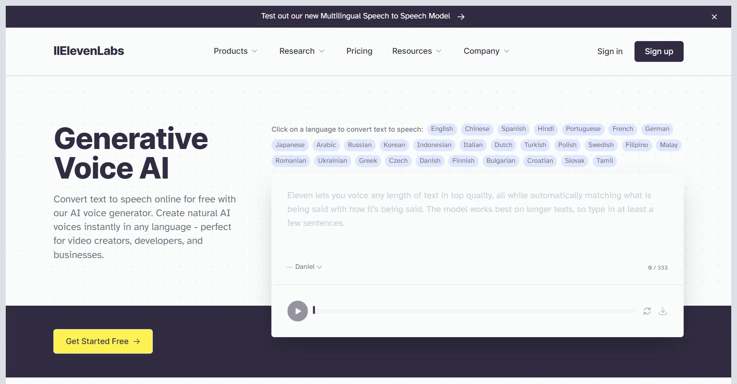
Task: Click the arrow in the announcement banner
Action: pyautogui.click(x=461, y=17)
